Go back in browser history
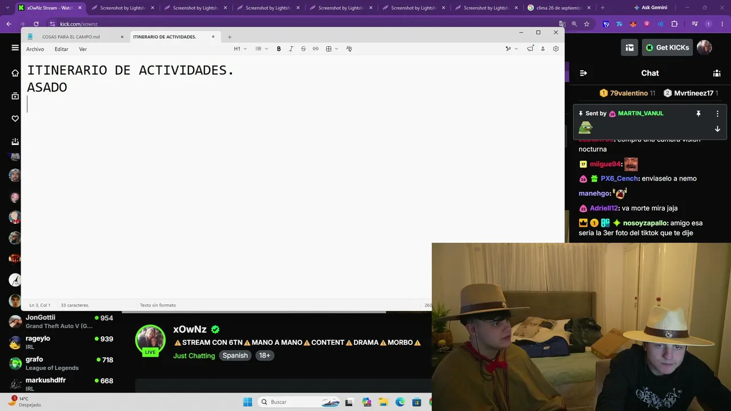 (9, 24)
